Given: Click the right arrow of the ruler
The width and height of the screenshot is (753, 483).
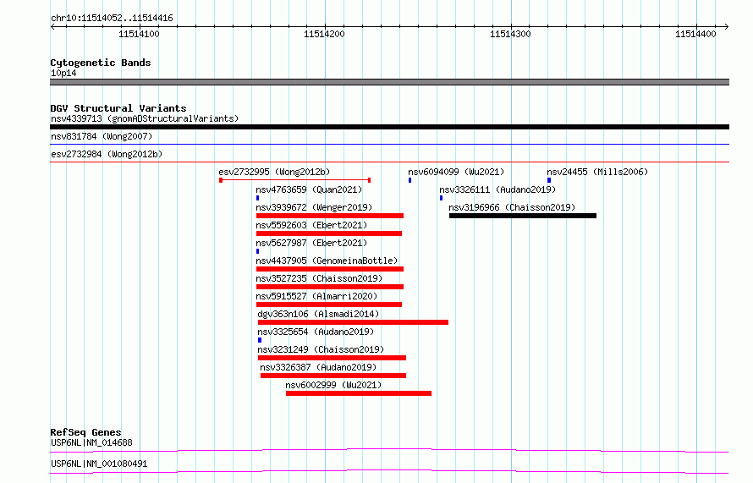Looking at the screenshot, I should [x=727, y=27].
